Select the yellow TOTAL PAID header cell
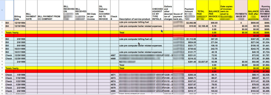This screenshot has height=95, width=271. [202, 10]
